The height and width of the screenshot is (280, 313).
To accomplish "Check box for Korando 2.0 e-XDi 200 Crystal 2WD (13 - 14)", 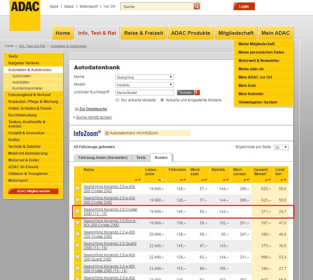I will pyautogui.click(x=78, y=268).
